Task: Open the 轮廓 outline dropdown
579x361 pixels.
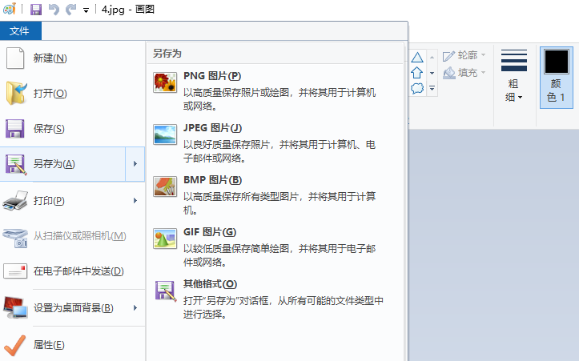Action: click(x=464, y=55)
